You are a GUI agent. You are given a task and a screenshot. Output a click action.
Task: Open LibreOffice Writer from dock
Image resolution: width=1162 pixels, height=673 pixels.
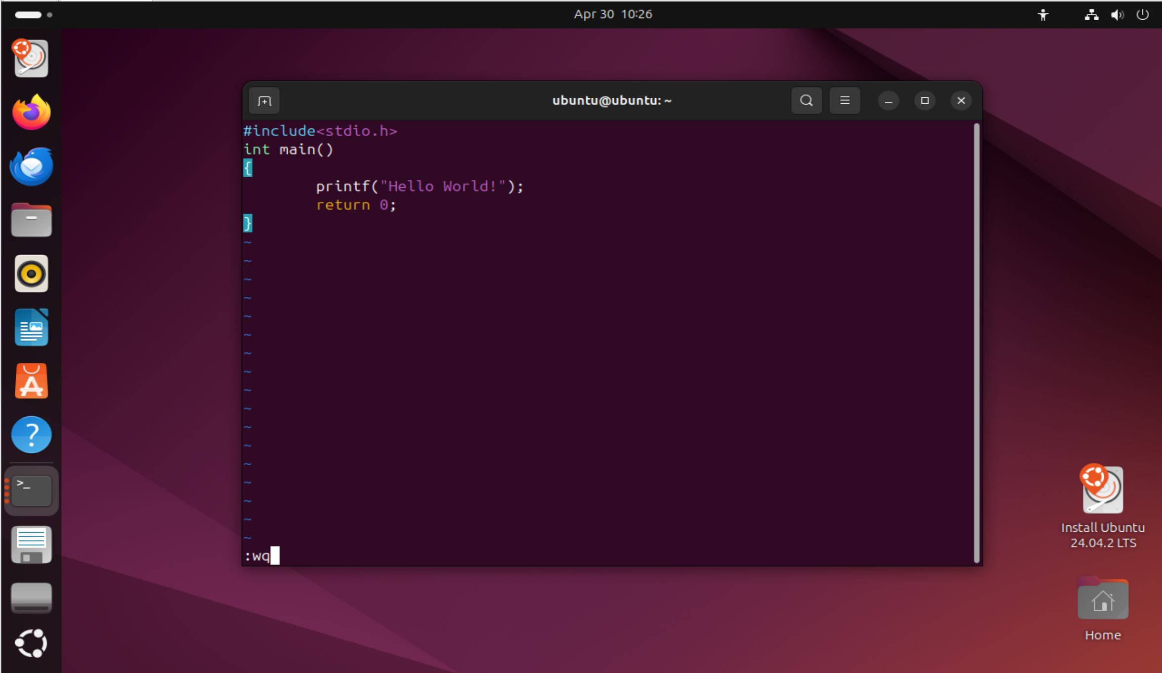point(32,327)
